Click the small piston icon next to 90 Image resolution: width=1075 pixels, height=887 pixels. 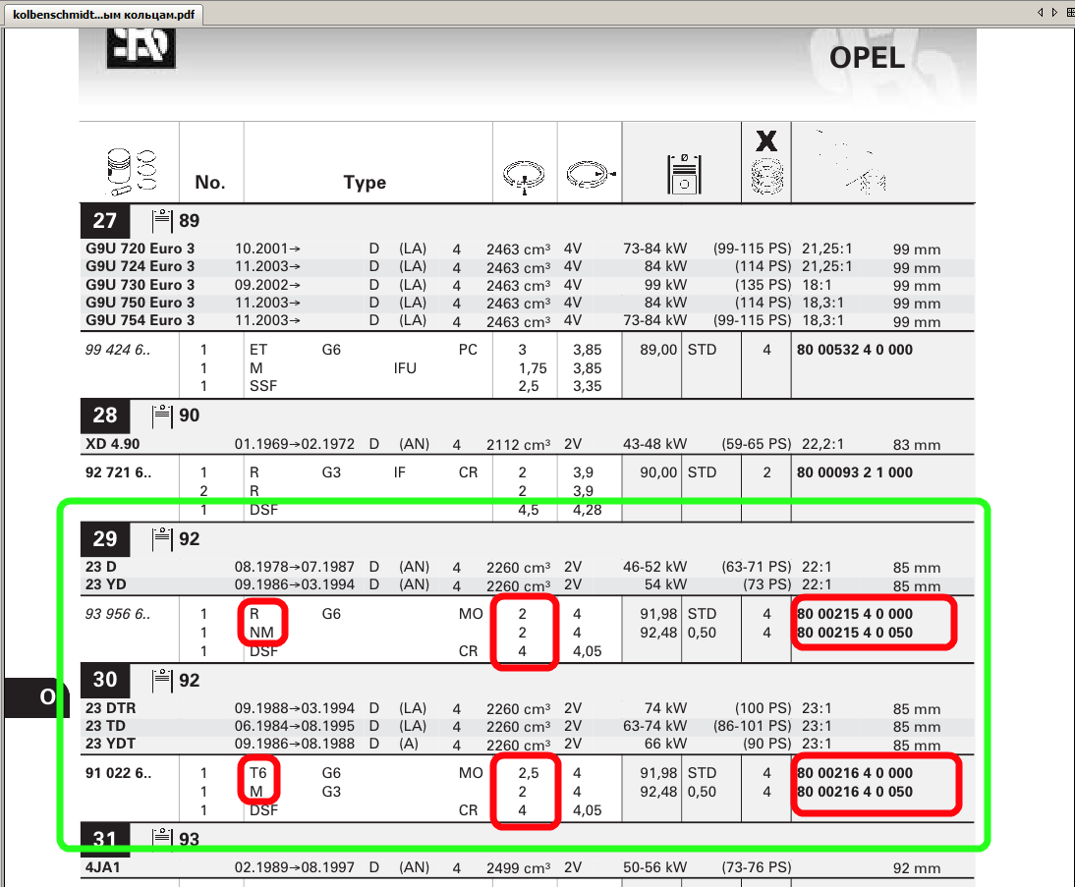[x=162, y=416]
